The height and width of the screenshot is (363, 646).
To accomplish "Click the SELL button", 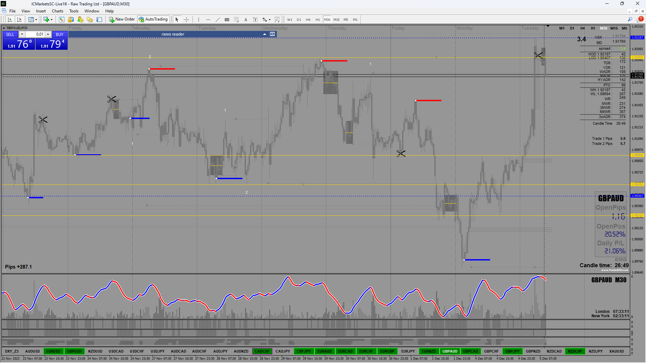I will pos(10,34).
